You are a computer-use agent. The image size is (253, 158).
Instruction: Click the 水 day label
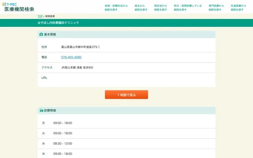coord(43,143)
